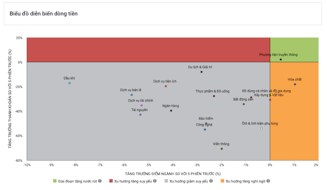The height and width of the screenshot is (190, 327).
Task: Toggle red Xu hướng tăng suy yếu legend swatch
Action: pyautogui.click(x=111, y=181)
